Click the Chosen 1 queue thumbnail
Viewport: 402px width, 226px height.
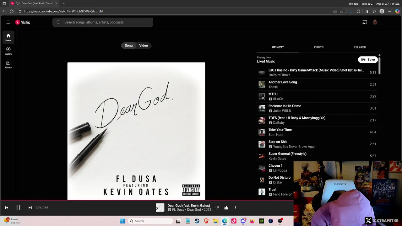(x=262, y=168)
